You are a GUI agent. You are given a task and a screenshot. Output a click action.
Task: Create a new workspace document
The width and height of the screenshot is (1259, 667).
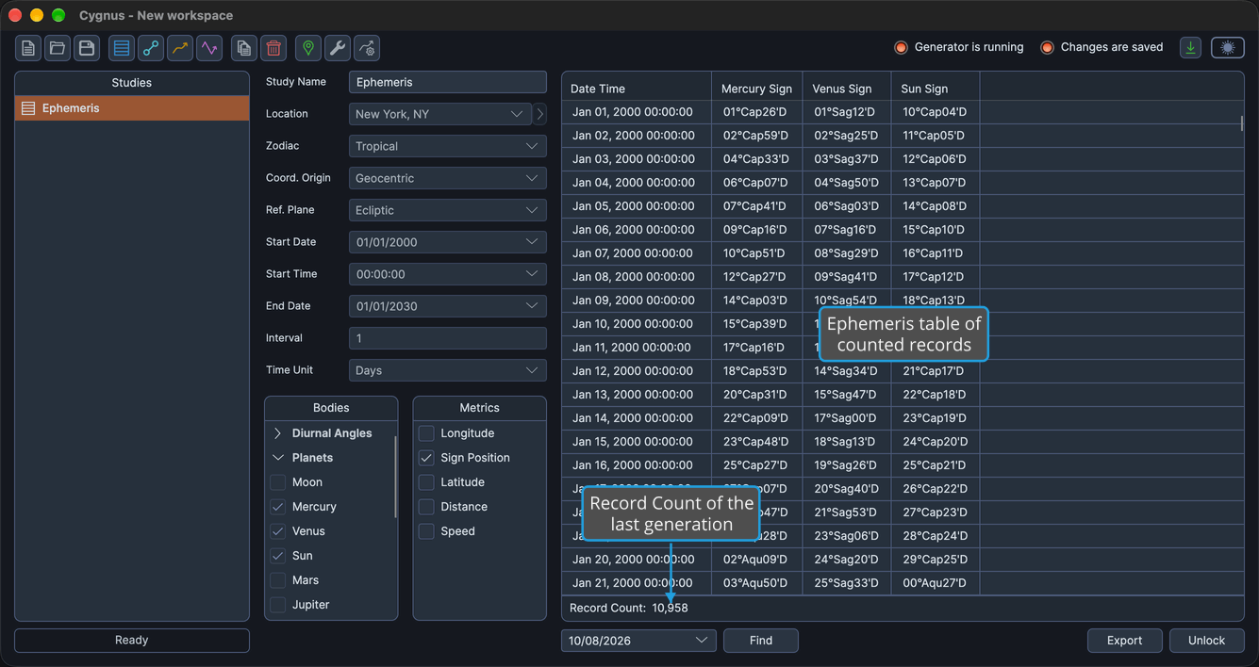point(28,48)
